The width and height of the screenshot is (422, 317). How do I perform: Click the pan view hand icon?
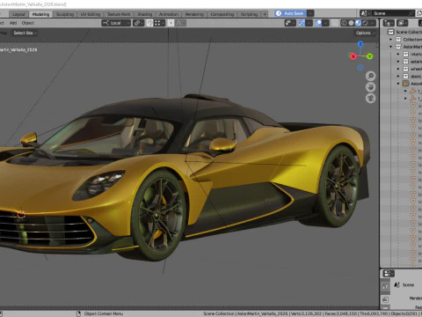[371, 87]
